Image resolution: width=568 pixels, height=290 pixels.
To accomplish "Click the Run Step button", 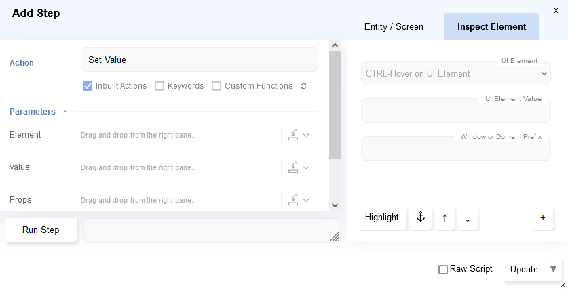I will [41, 230].
